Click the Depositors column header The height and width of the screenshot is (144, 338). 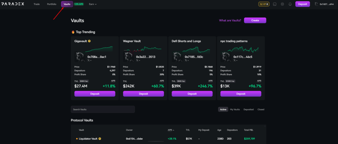(x=232, y=130)
